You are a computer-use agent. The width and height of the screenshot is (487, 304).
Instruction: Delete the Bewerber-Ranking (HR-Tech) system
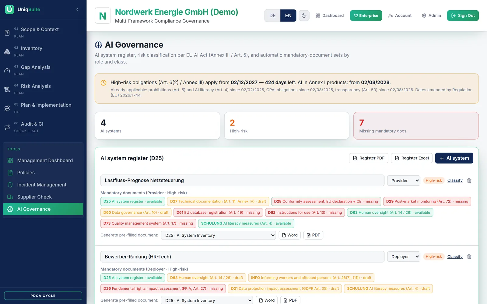point(469,257)
